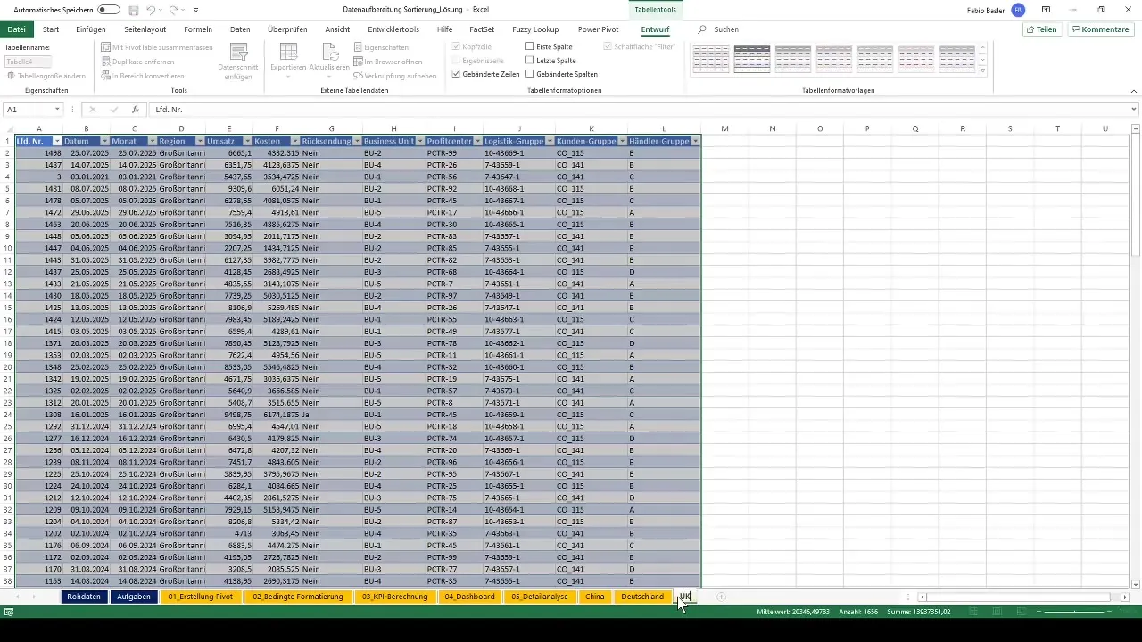This screenshot has width=1142, height=642.
Task: Click the Eigenschaften external data command
Action: pos(381,47)
